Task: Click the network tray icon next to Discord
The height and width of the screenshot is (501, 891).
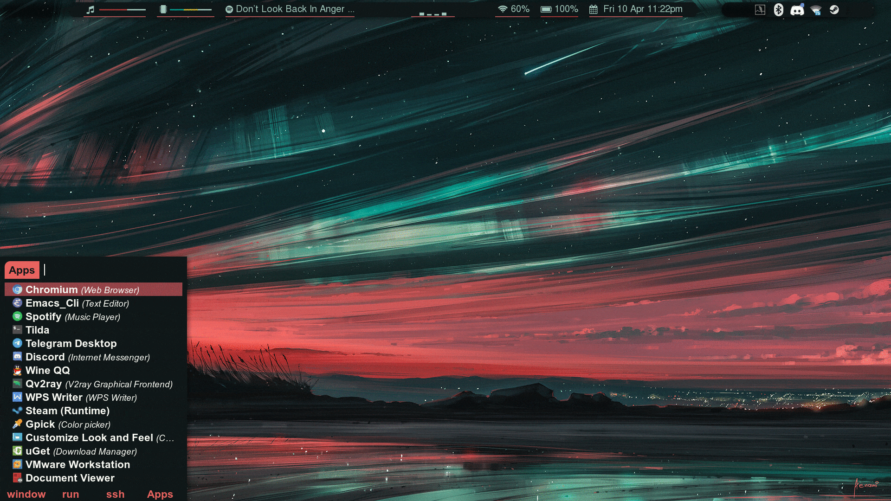Action: 816,10
